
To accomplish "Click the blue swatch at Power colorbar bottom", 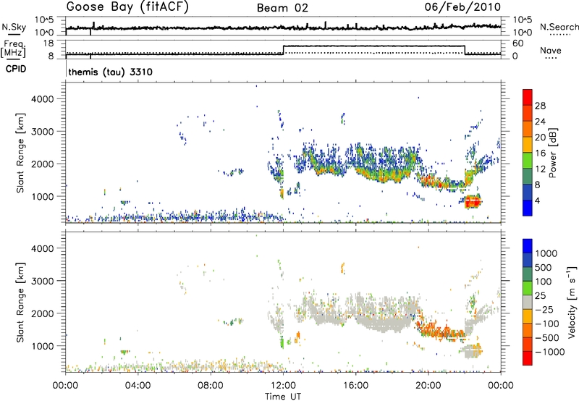I will point(528,208).
